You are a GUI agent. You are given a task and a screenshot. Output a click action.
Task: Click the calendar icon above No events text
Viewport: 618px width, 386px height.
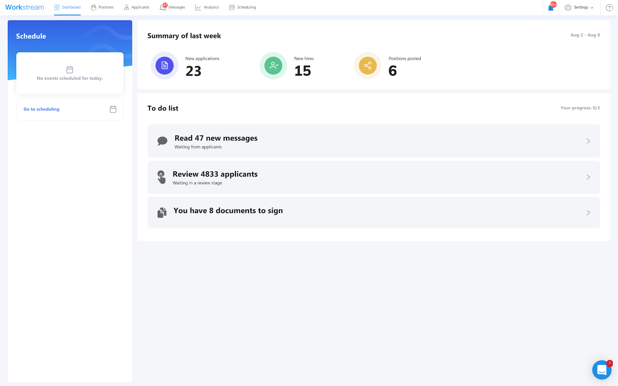pyautogui.click(x=70, y=69)
